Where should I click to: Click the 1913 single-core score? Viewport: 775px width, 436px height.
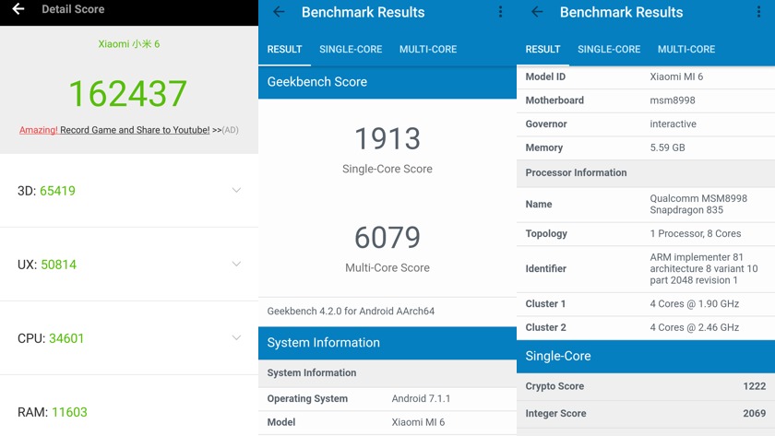pos(387,139)
